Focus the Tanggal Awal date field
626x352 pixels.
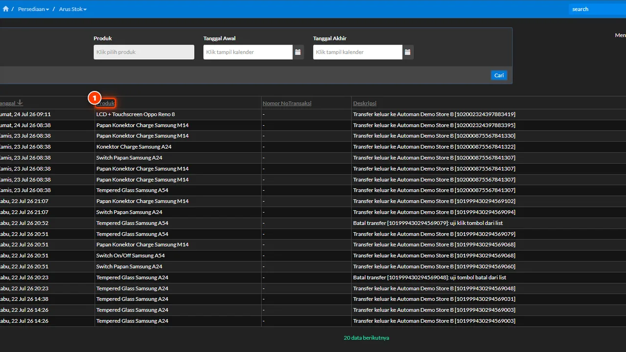click(x=248, y=52)
